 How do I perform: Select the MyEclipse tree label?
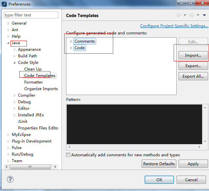click(x=21, y=135)
